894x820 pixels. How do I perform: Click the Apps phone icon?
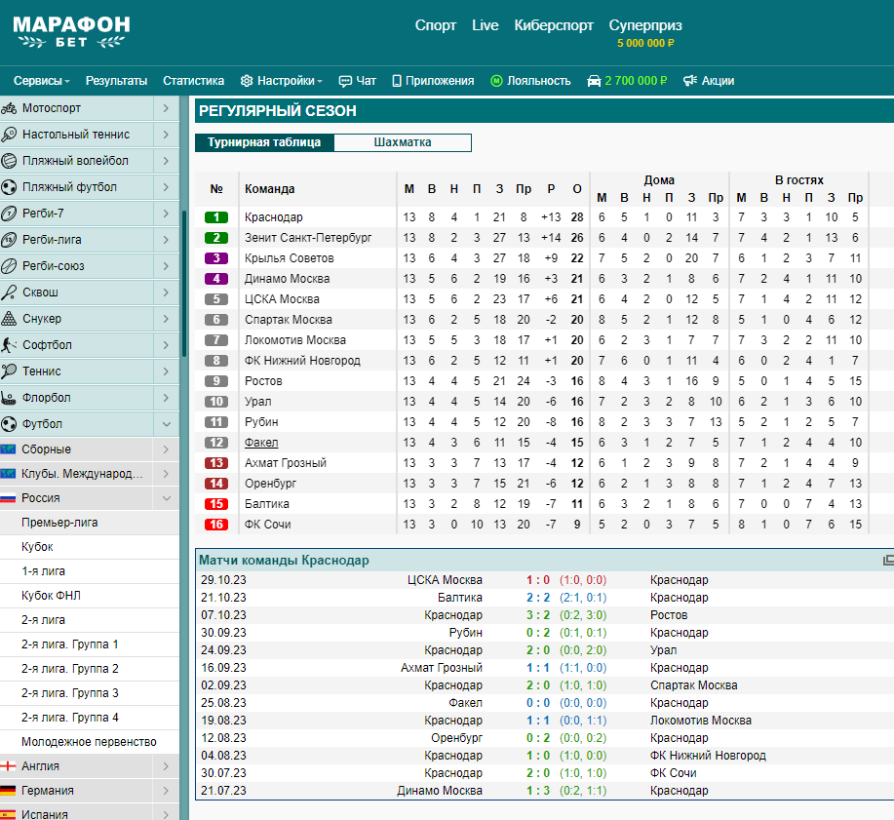tap(397, 81)
